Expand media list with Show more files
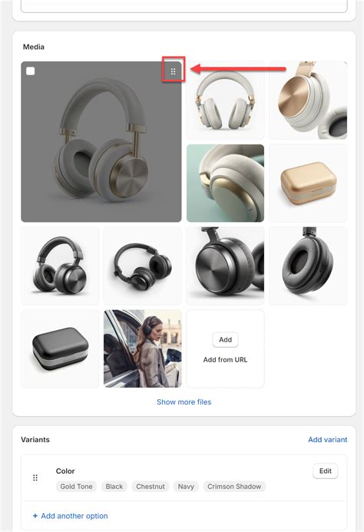 tap(184, 402)
